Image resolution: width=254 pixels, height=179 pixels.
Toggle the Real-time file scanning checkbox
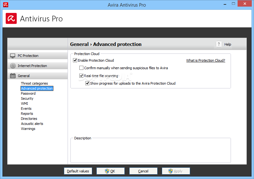pos(81,76)
